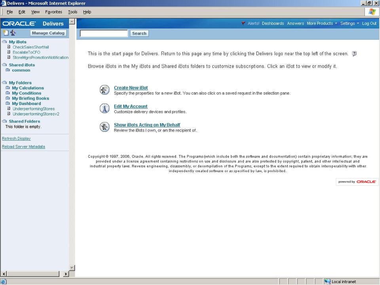Screen dimensions: 380x285
Task: Focus the search text field
Action: coord(104,33)
